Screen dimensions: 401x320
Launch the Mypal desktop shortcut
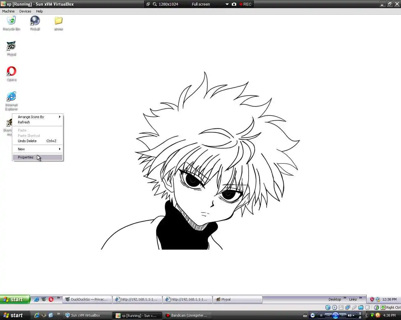[11, 48]
